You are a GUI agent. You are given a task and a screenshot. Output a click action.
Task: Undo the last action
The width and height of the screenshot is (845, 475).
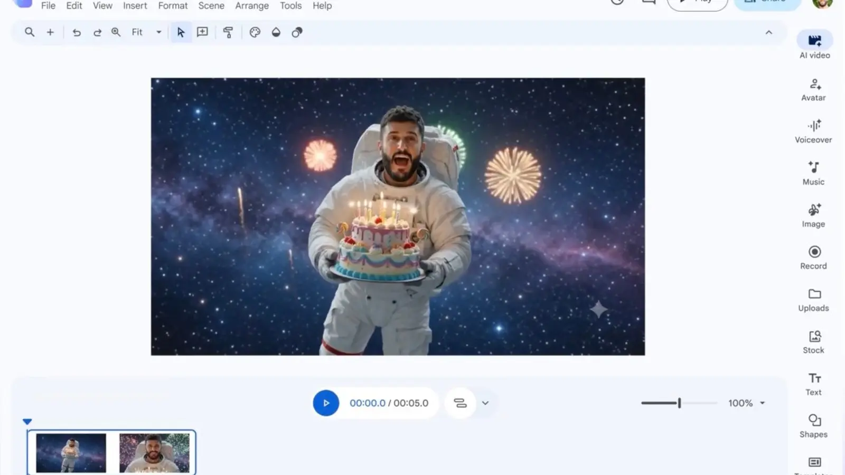(x=77, y=32)
